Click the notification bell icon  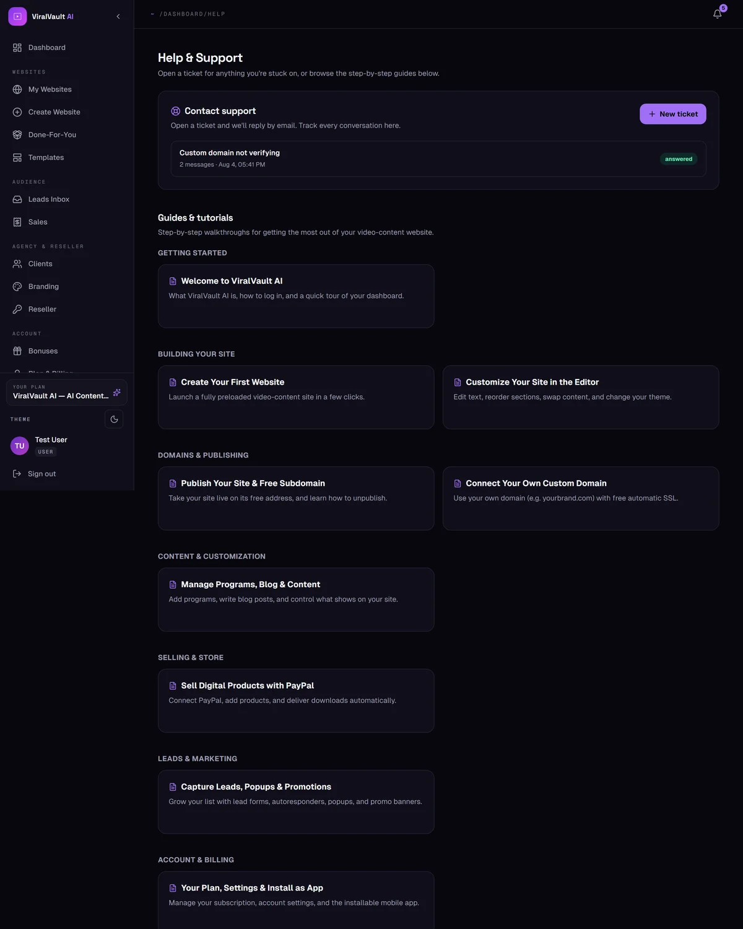(x=717, y=14)
